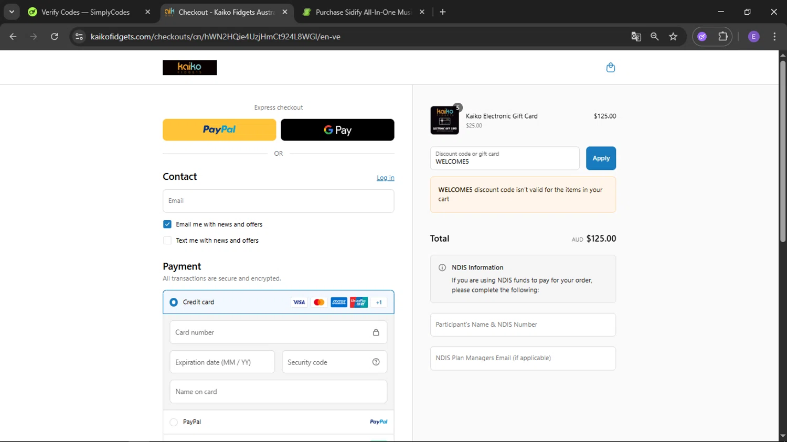Click the address bar URL
The width and height of the screenshot is (787, 442).
click(216, 37)
